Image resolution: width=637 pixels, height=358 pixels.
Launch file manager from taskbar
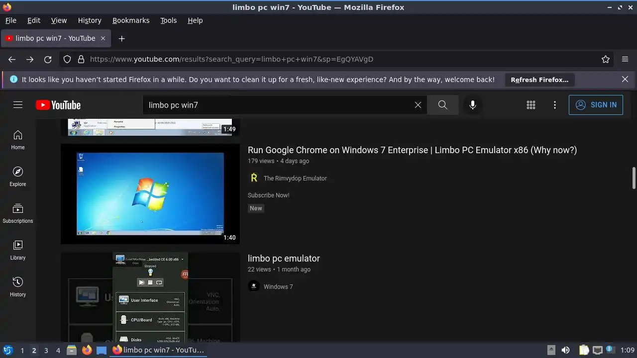pos(72,350)
